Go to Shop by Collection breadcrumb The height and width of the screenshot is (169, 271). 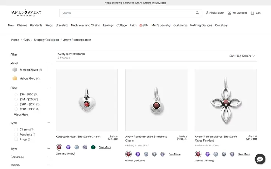(x=46, y=40)
